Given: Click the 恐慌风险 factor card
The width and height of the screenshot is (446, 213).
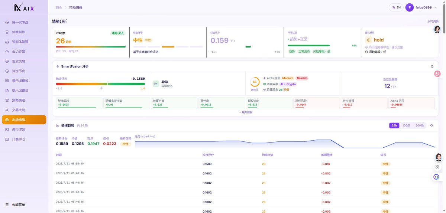Looking at the screenshot, I should [x=317, y=103].
